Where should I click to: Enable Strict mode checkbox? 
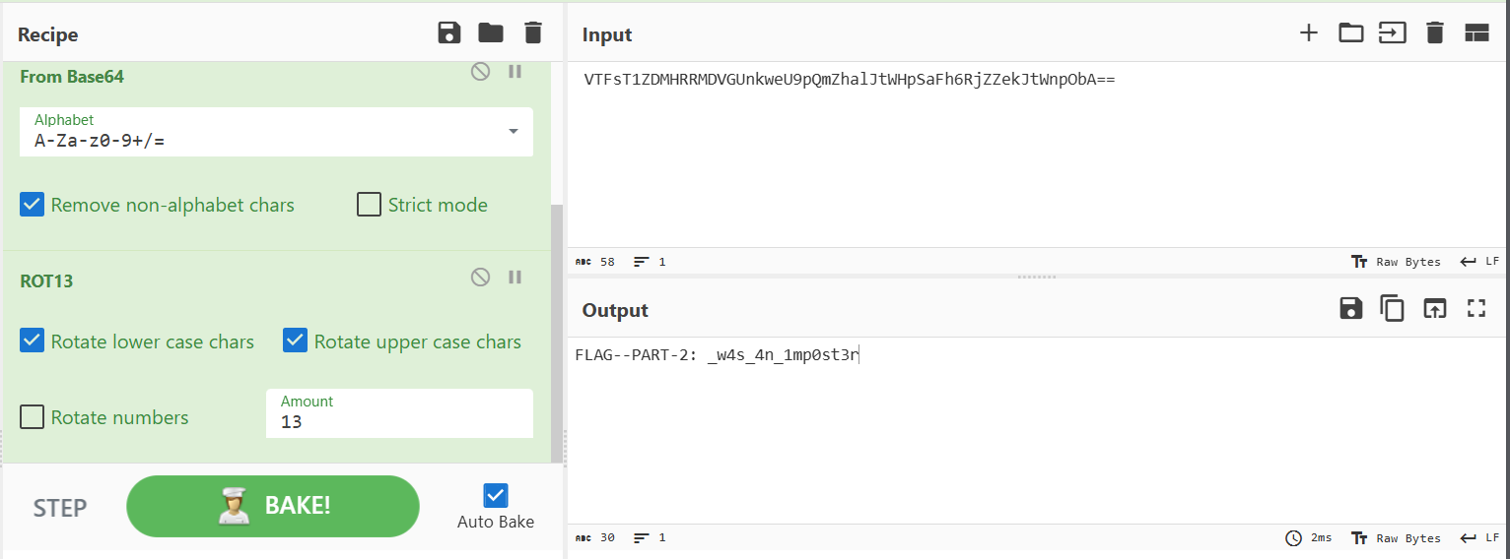[369, 205]
